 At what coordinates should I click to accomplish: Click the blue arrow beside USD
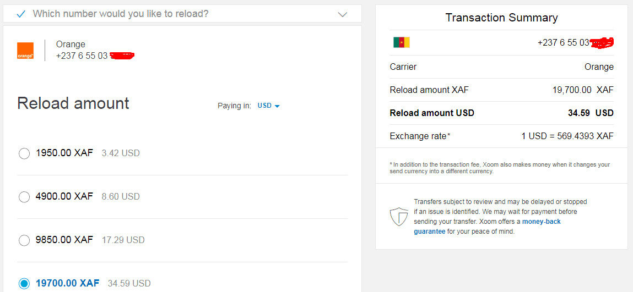click(277, 106)
